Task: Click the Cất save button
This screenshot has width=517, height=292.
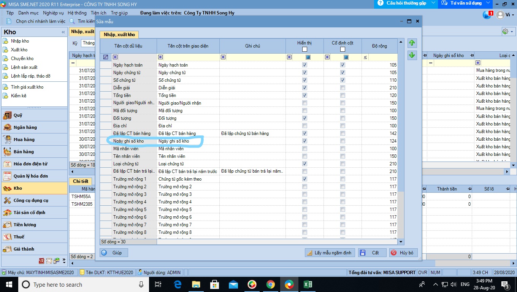Action: click(x=372, y=253)
